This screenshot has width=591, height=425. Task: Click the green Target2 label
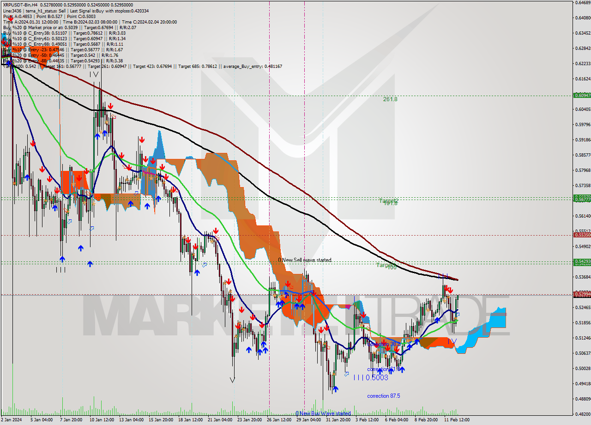[x=389, y=200]
